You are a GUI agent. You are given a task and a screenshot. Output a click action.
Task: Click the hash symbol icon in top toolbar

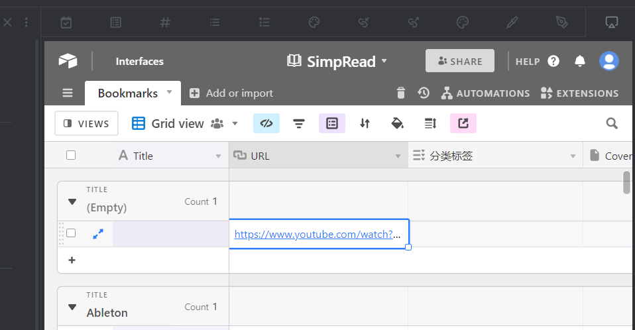165,23
